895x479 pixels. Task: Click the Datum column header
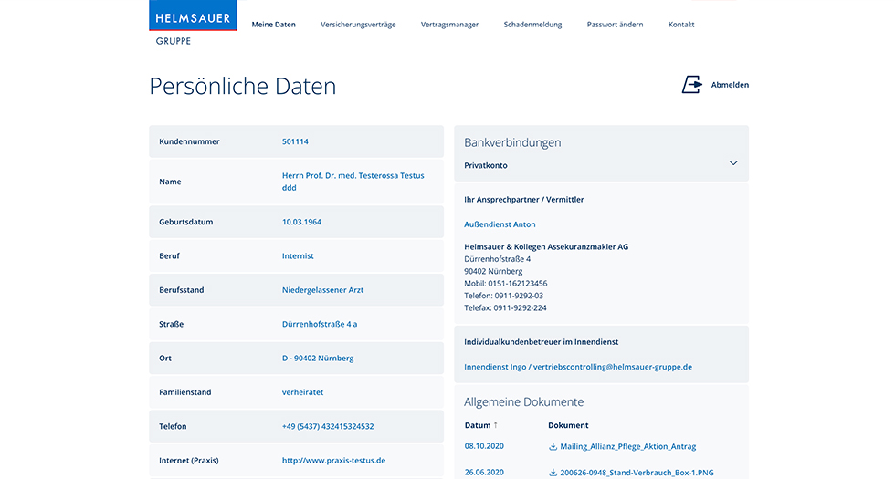click(x=477, y=425)
